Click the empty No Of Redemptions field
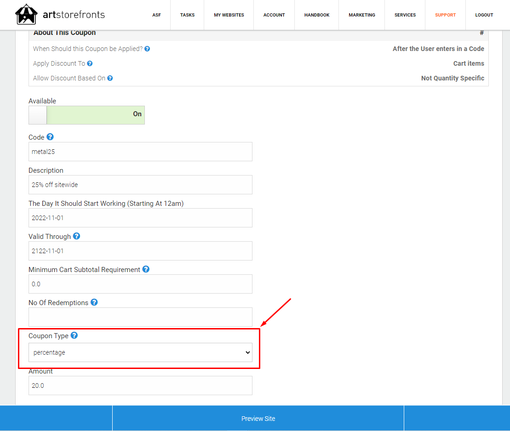510x431 pixels. [x=140, y=317]
